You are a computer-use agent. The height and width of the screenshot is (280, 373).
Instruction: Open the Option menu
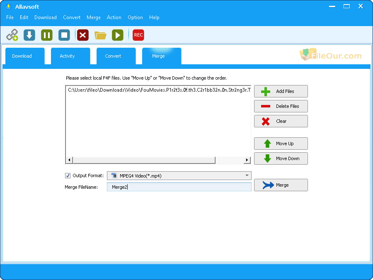point(135,17)
